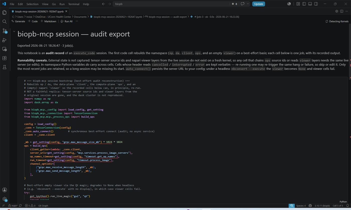Viewport: 351px width, 210px height.
Task: Click the blue Update button
Action: click(x=258, y=4)
